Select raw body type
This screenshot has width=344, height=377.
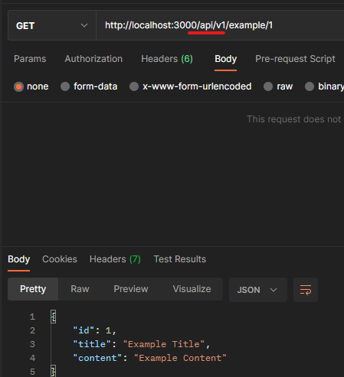point(268,86)
